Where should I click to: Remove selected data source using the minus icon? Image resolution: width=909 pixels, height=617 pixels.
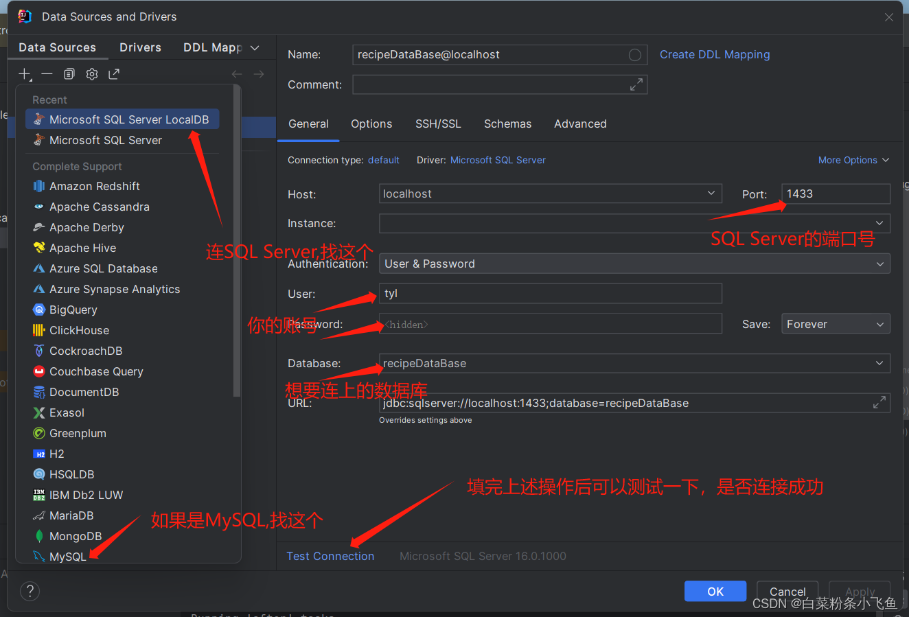tap(47, 73)
